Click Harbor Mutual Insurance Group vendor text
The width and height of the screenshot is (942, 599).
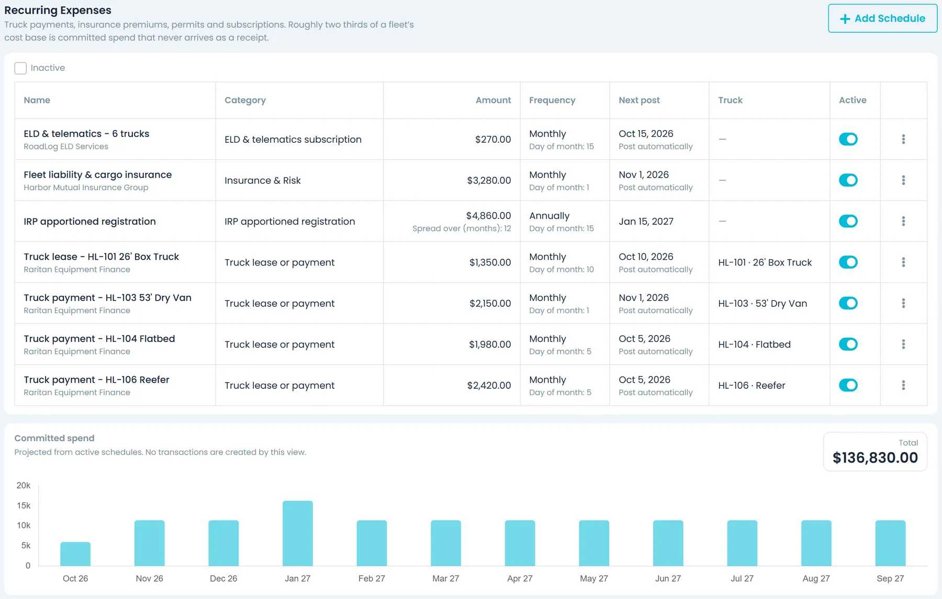click(x=86, y=188)
